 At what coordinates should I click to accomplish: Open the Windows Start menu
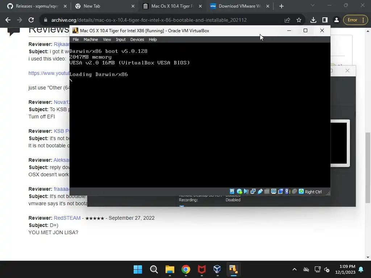coord(138,269)
